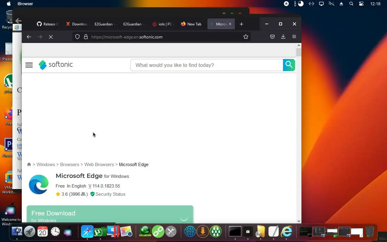Open the control center toggles icon in the menu bar
The height and width of the screenshot is (242, 387).
point(361,4)
